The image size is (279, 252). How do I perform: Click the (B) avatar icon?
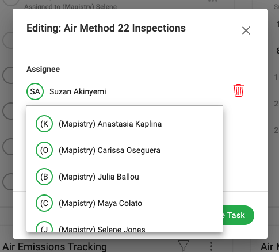(x=44, y=177)
